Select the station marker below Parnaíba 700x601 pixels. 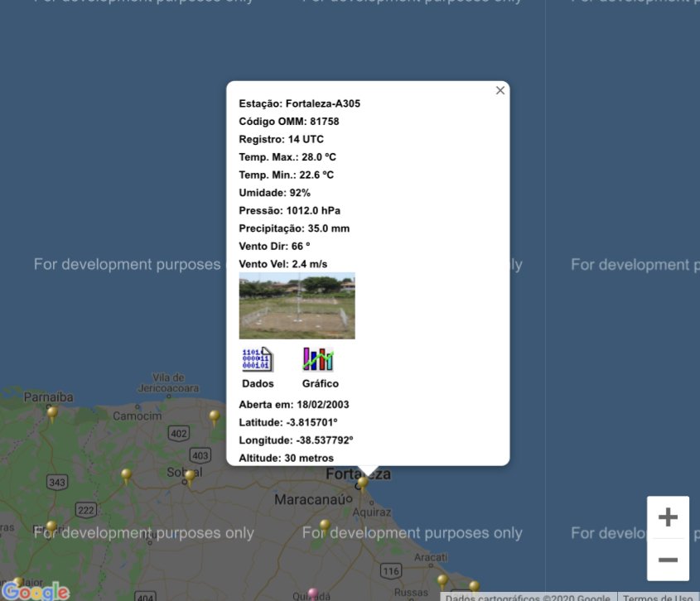tap(52, 411)
